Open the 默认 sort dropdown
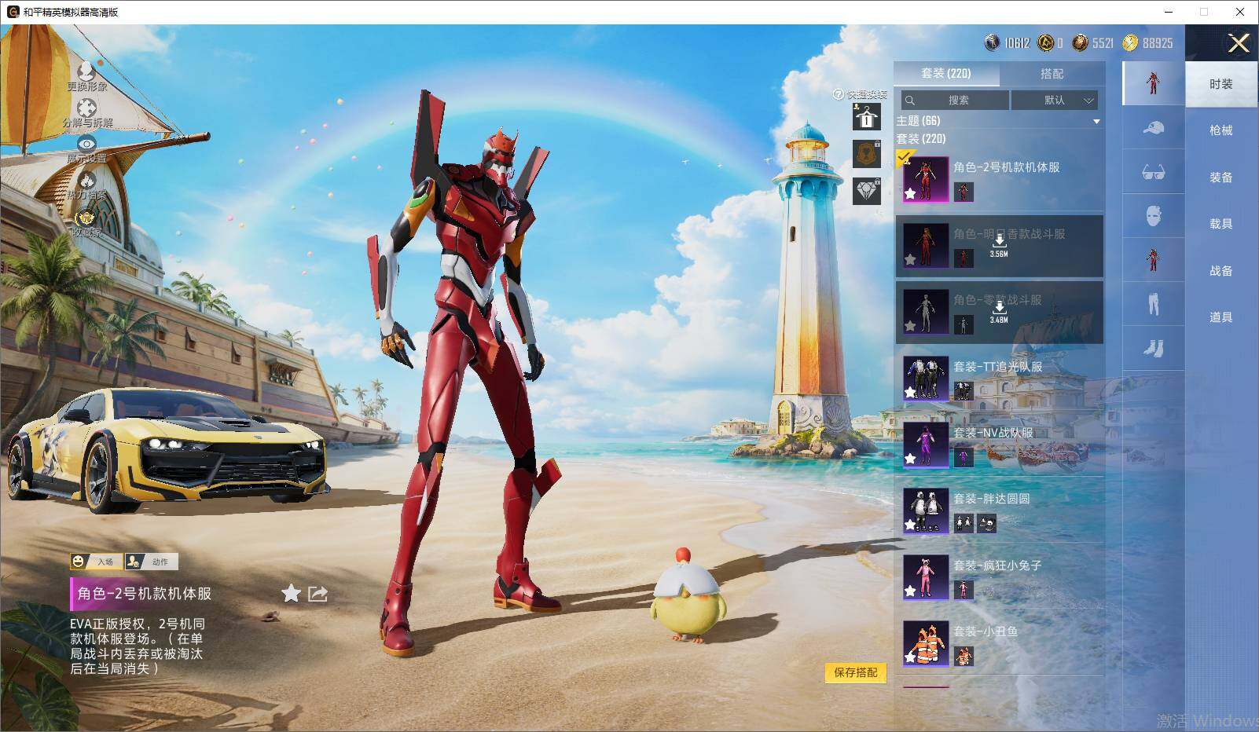 tap(1055, 100)
